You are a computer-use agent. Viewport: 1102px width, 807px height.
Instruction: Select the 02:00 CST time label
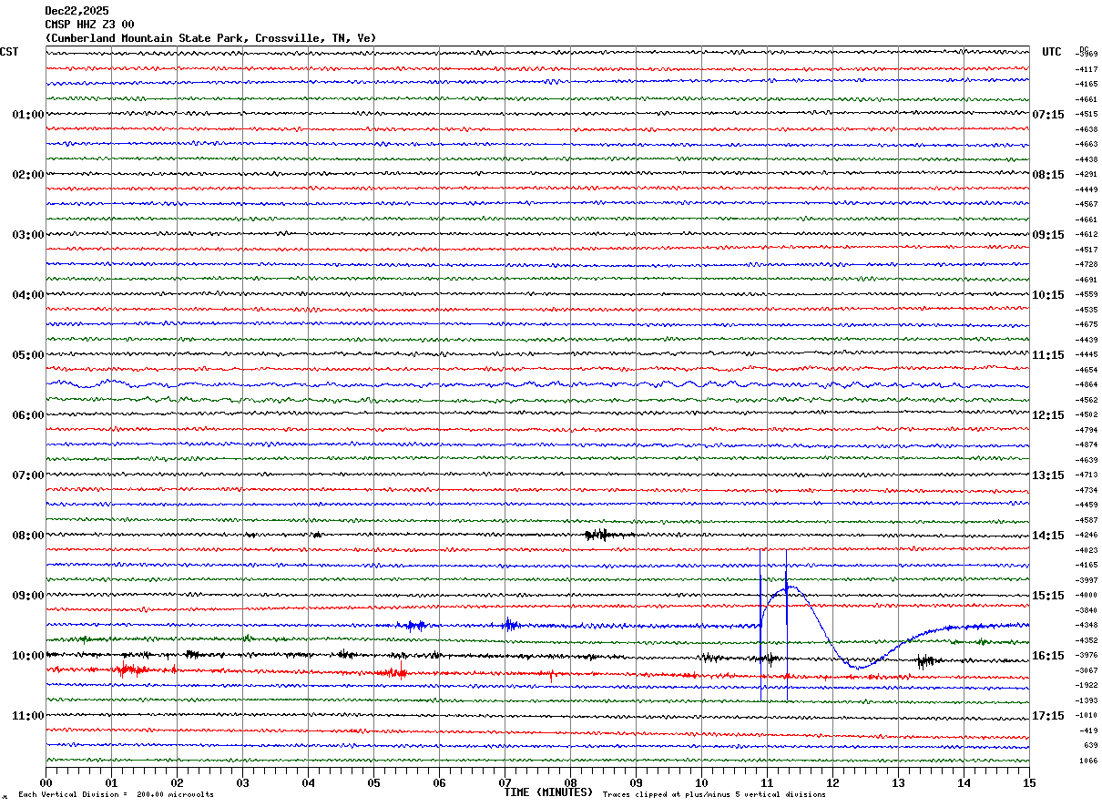[28, 175]
